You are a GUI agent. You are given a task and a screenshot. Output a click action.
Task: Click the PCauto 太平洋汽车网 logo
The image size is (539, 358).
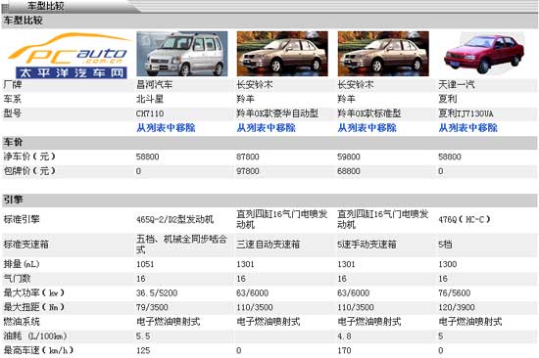tap(69, 55)
